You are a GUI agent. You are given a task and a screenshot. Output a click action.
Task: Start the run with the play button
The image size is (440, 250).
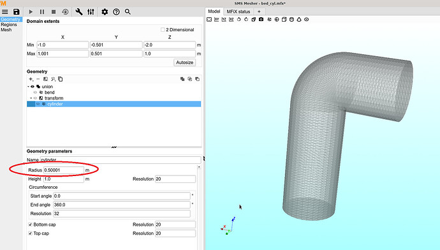31,11
